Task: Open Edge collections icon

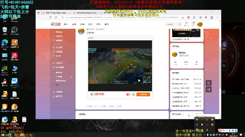Action: tap(206, 17)
